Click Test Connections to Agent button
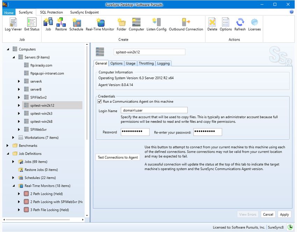 pyautogui.click(x=118, y=157)
